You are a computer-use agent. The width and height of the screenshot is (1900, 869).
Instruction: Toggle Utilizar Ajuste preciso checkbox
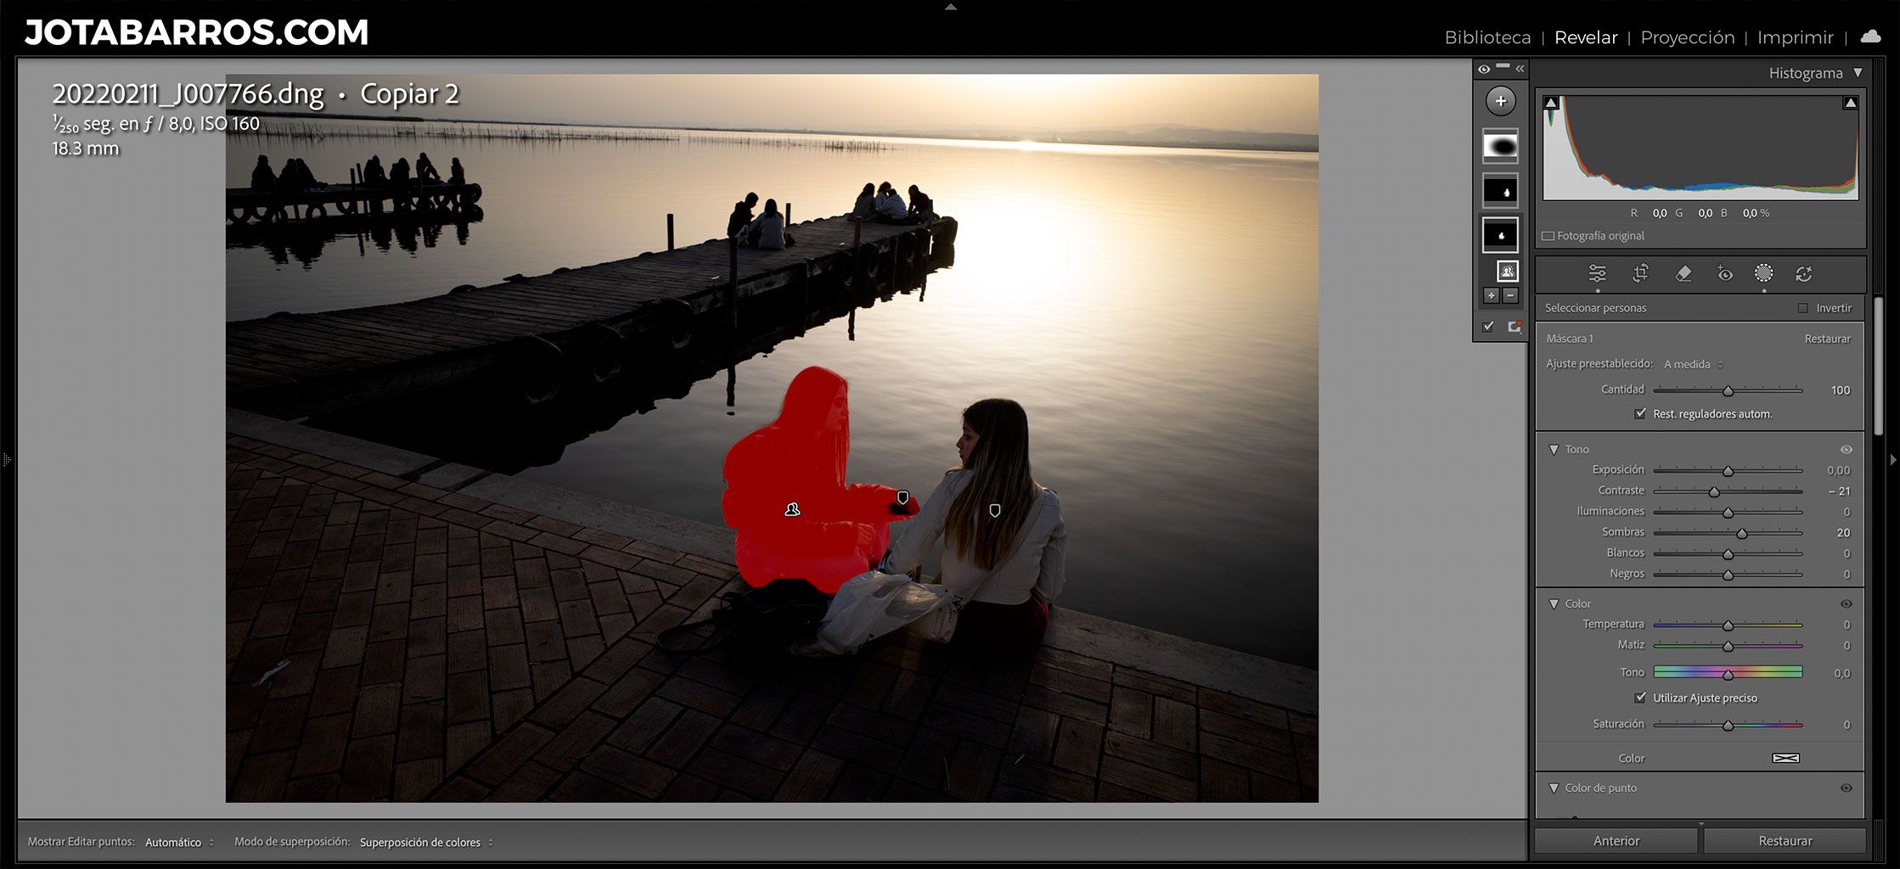1640,698
